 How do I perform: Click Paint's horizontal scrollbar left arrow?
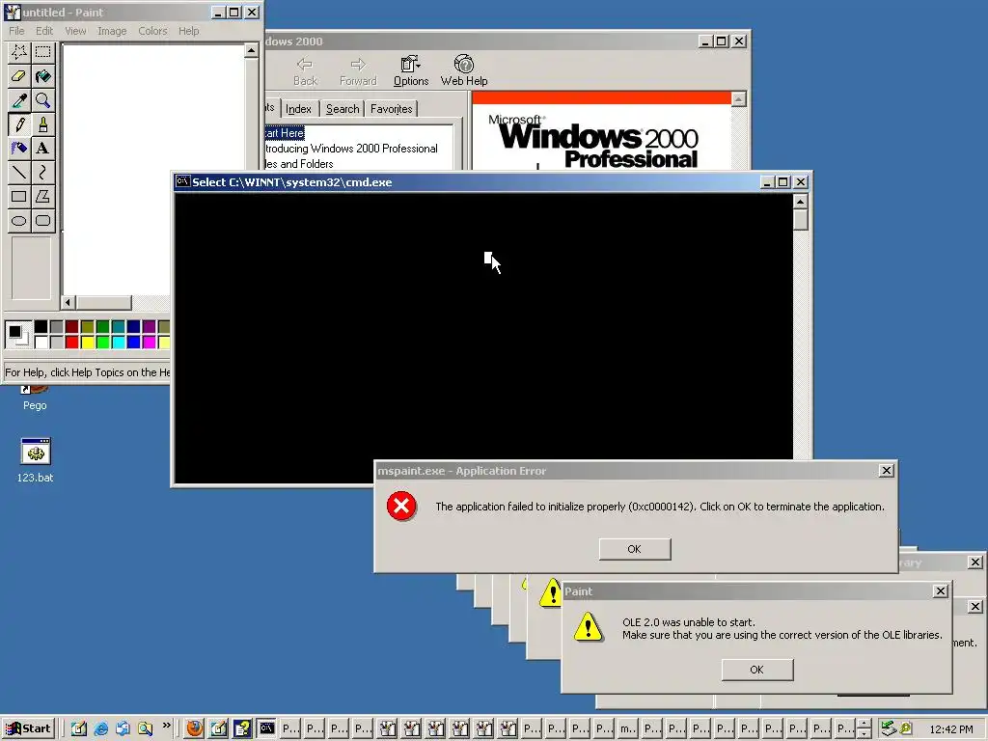click(69, 302)
